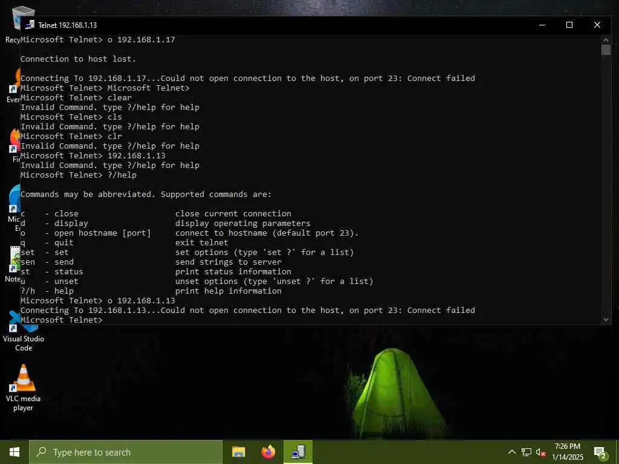Image resolution: width=619 pixels, height=464 pixels.
Task: Click the 'Telnet 192.168.1.13' window title
Action: pyautogui.click(x=68, y=25)
